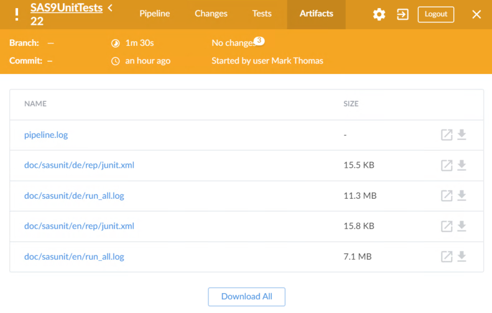The image size is (492, 313).
Task: Click the doc/sasunit/de/rep/junit.xml link
Action: (79, 165)
